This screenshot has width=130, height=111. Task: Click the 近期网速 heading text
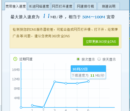(26, 59)
